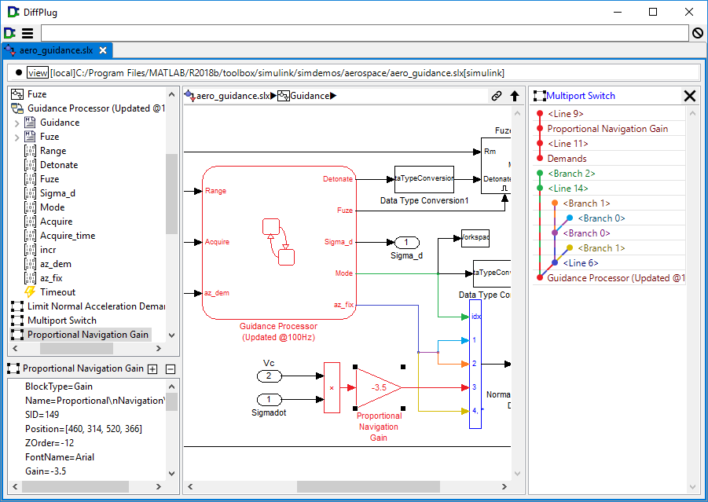Select Proportional Navigation Gain tree item

87,335
